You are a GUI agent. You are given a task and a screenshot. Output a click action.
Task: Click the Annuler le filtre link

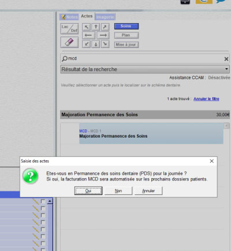click(x=206, y=99)
